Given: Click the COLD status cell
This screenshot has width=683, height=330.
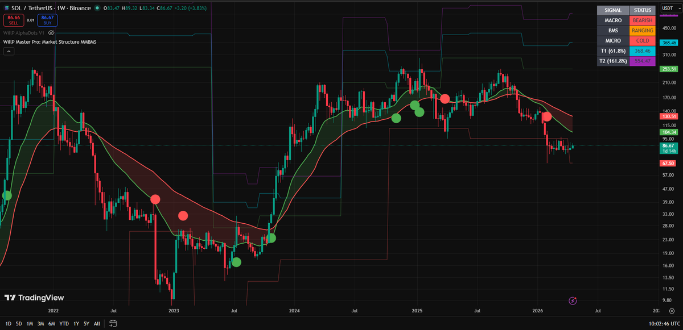Looking at the screenshot, I should pos(641,41).
